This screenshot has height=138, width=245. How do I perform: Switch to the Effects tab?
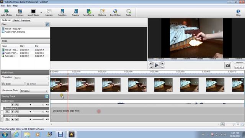coord(16,20)
